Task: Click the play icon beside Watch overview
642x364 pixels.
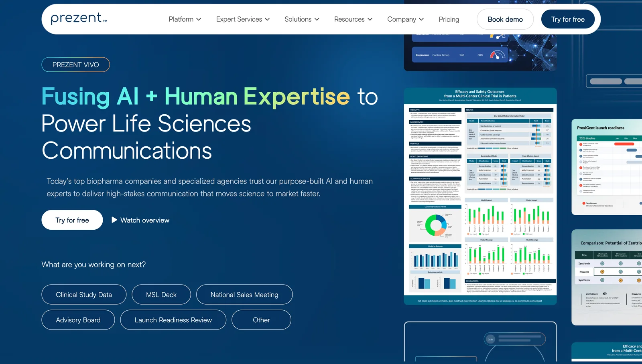Action: tap(114, 220)
